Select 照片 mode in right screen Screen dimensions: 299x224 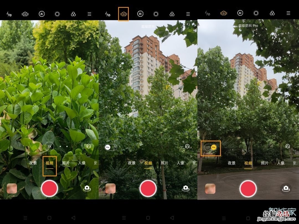[x=264, y=163]
